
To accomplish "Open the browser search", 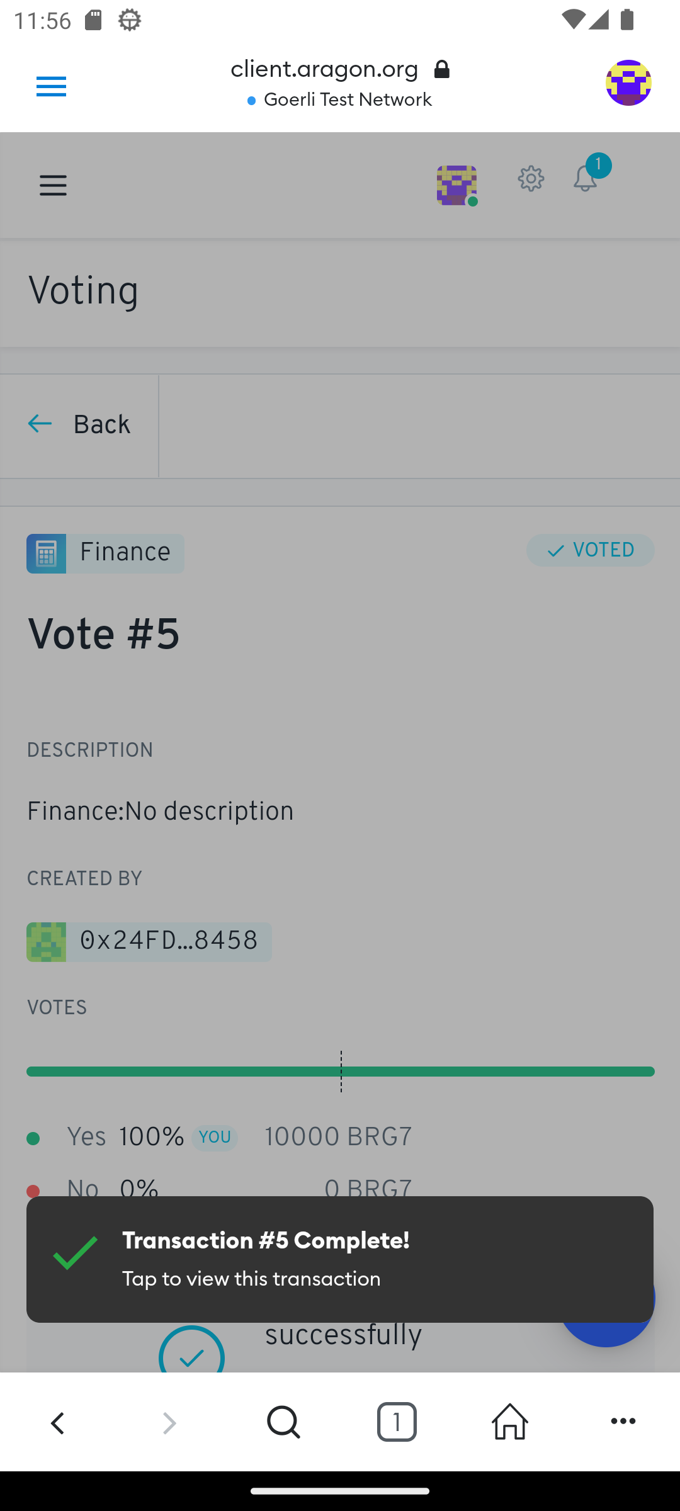I will [283, 1422].
